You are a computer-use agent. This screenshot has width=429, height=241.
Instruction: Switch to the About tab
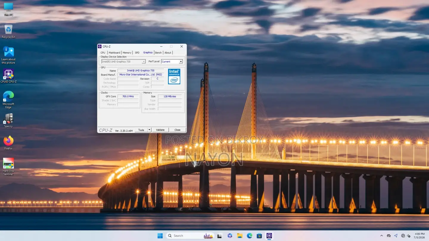(168, 53)
